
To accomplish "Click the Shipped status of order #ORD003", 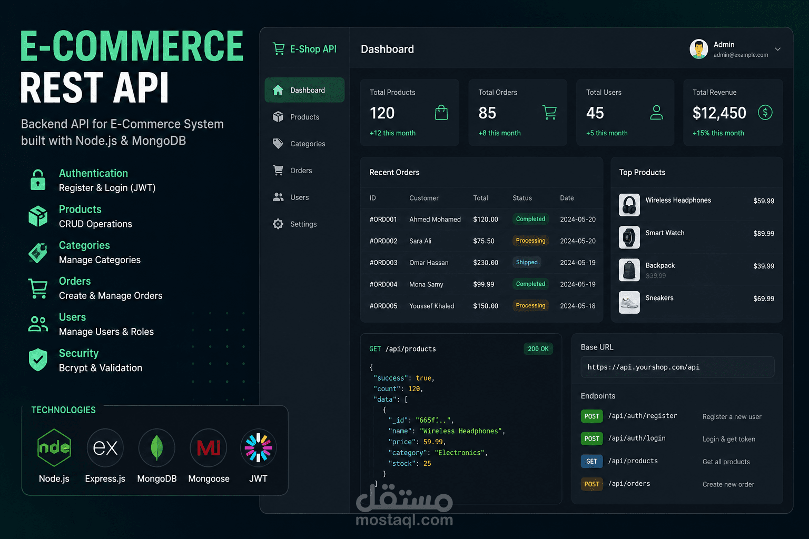I will (x=527, y=262).
